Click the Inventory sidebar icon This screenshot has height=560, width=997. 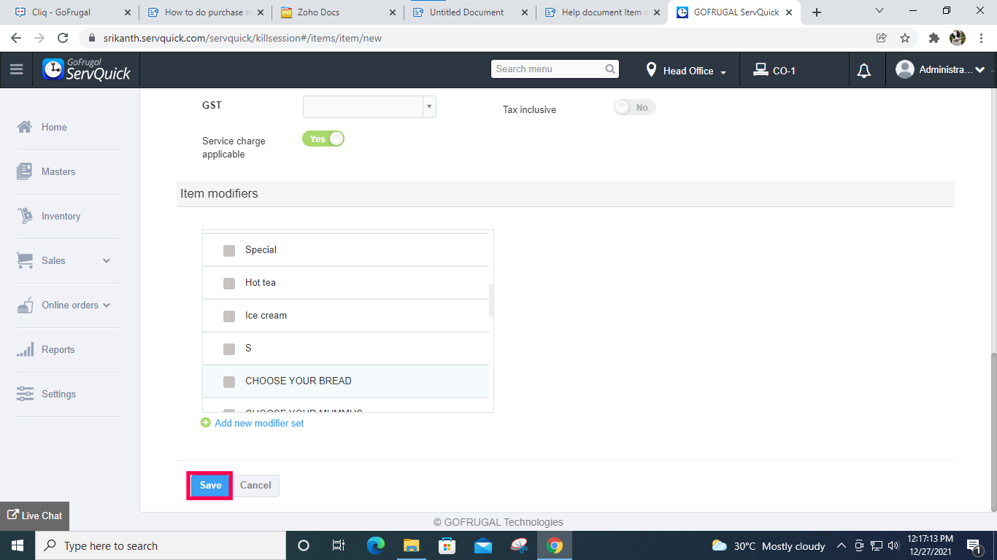pos(25,216)
